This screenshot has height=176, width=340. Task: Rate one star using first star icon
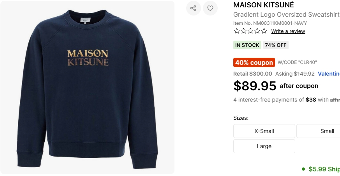point(237,31)
